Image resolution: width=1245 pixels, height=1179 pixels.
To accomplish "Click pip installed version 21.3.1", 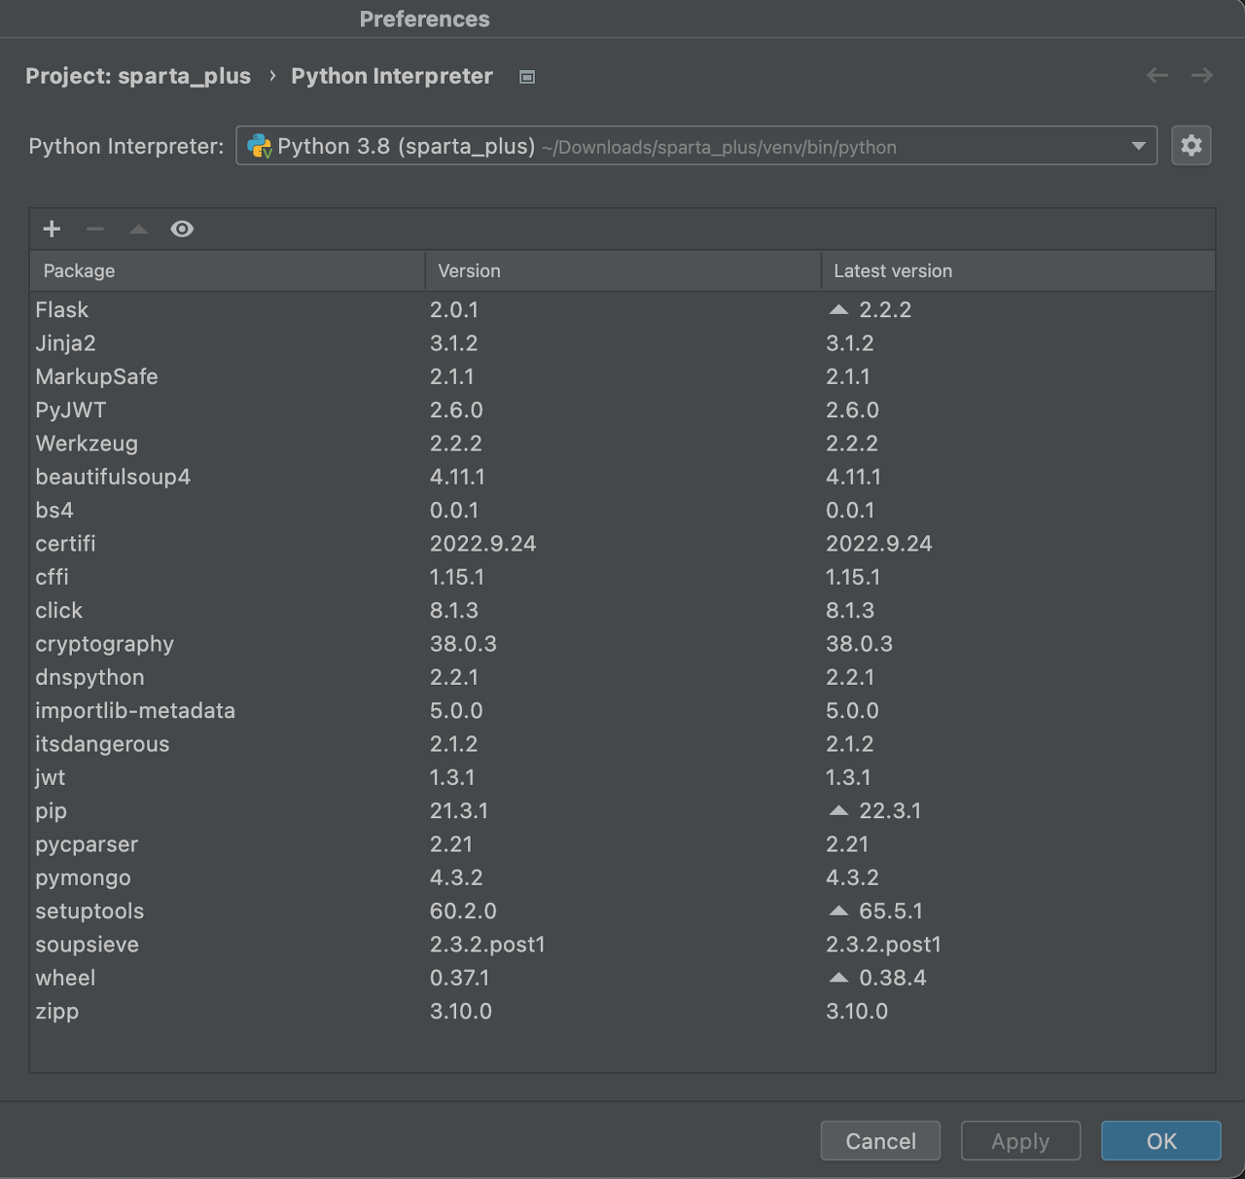I will (x=459, y=810).
